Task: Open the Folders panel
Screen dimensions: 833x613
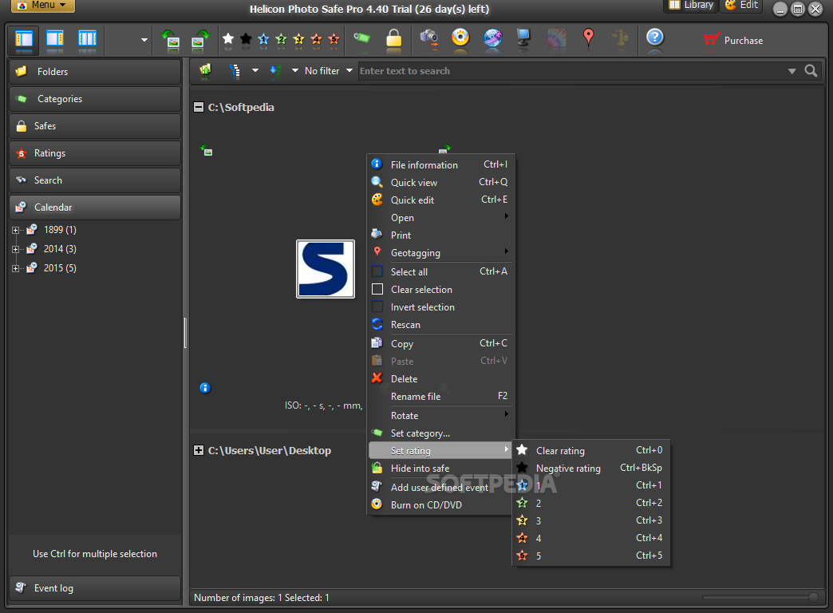Action: [x=95, y=72]
